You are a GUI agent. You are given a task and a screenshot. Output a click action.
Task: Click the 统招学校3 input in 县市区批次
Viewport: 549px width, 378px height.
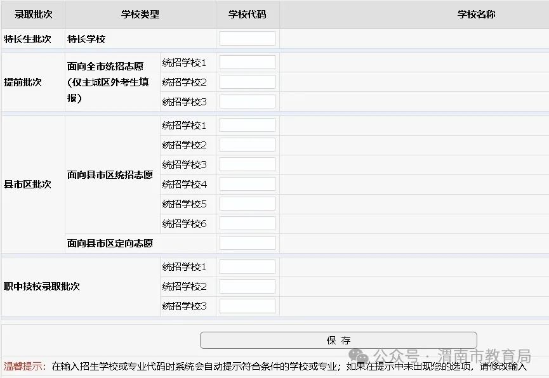tap(247, 164)
